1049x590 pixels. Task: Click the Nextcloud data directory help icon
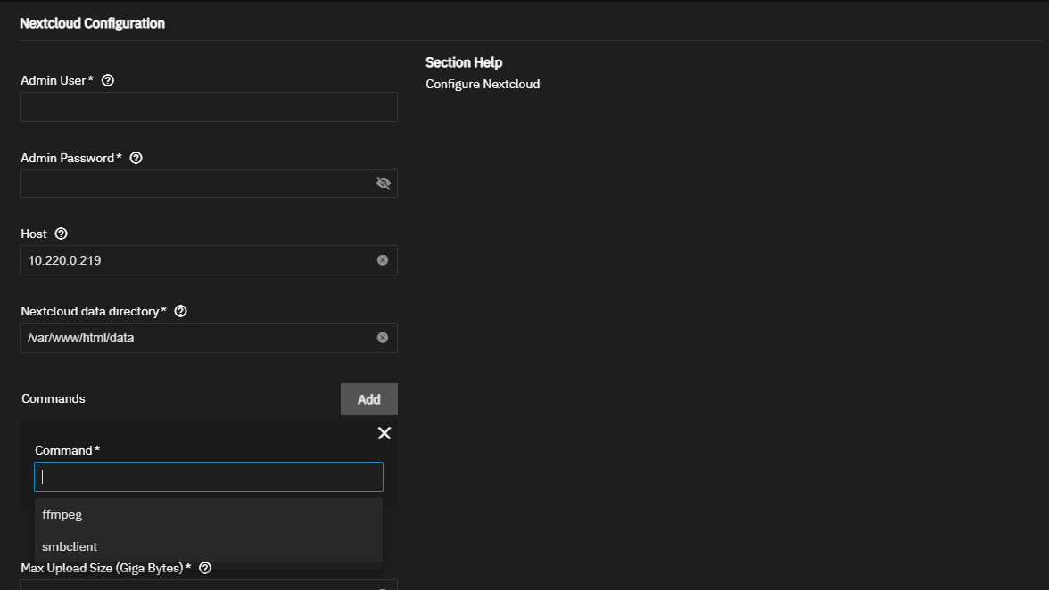point(181,311)
